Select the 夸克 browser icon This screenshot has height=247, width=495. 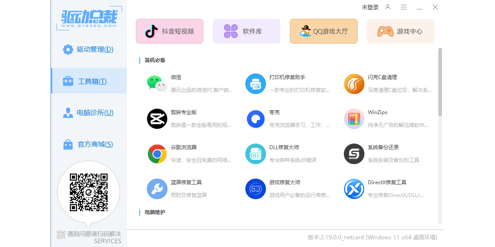pyautogui.click(x=255, y=119)
